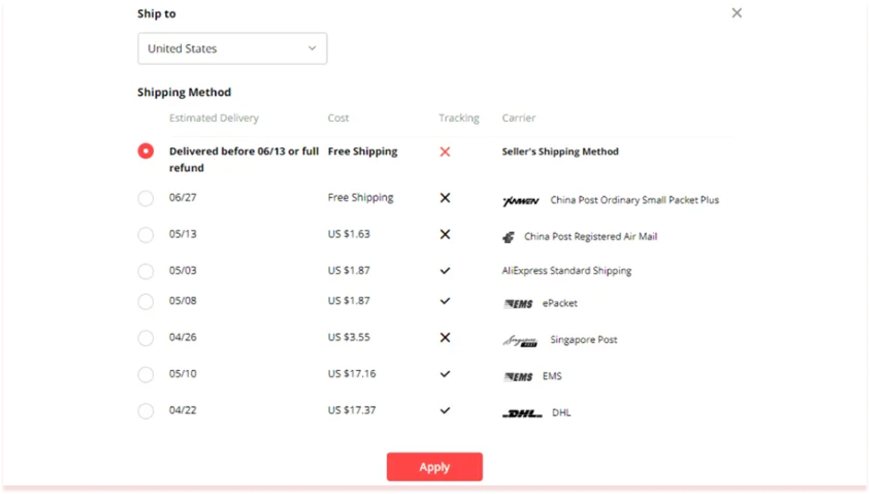The height and width of the screenshot is (494, 870).
Task: Choose the Singapore Post $3.55 shipping option
Action: [146, 338]
